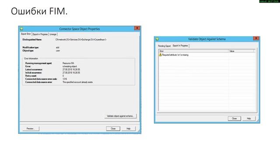
Task: Open Help in Connector Space Object Properties
Action: tap(128, 129)
